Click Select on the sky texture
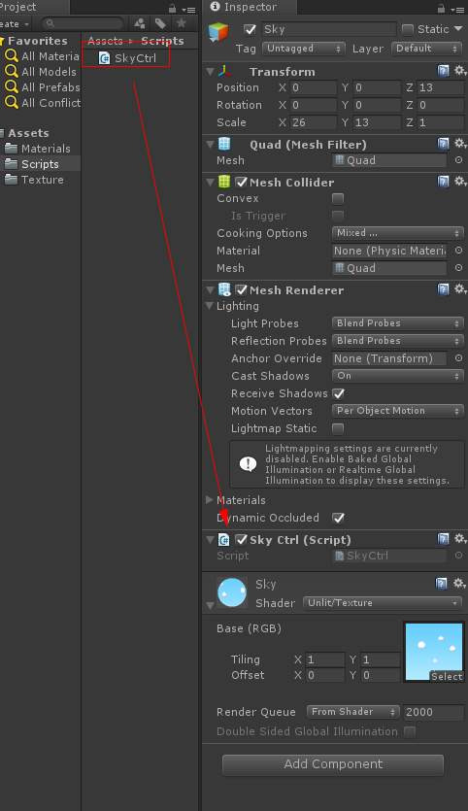The image size is (468, 811). pos(447,676)
